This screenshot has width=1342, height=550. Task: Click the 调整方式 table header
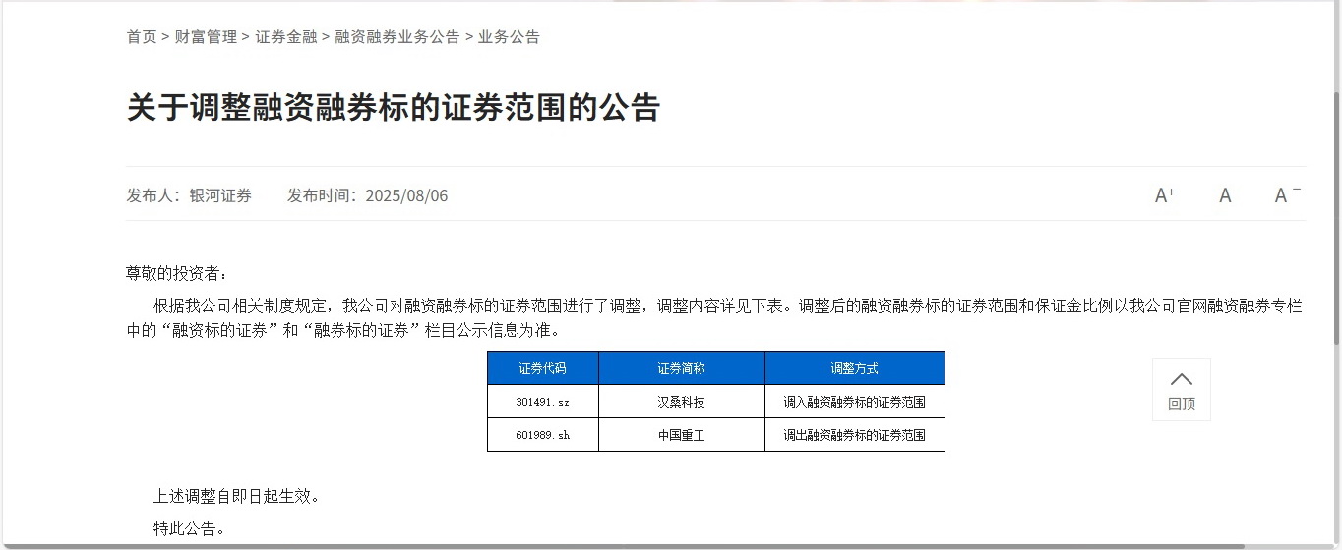855,368
